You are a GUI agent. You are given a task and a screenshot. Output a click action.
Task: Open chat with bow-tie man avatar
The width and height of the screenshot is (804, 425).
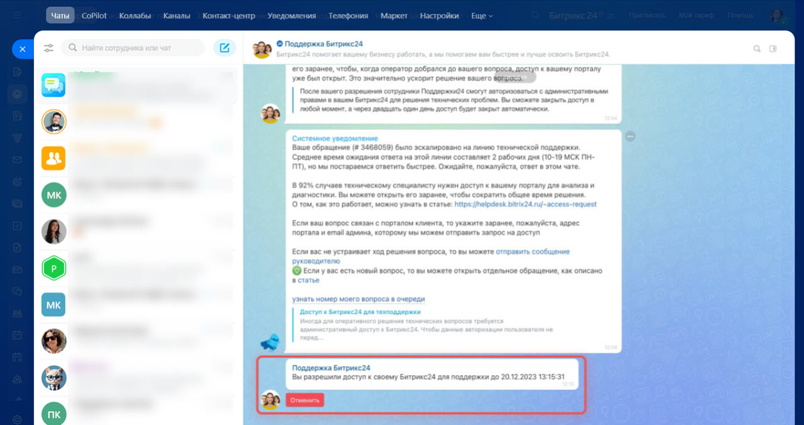[x=53, y=121]
